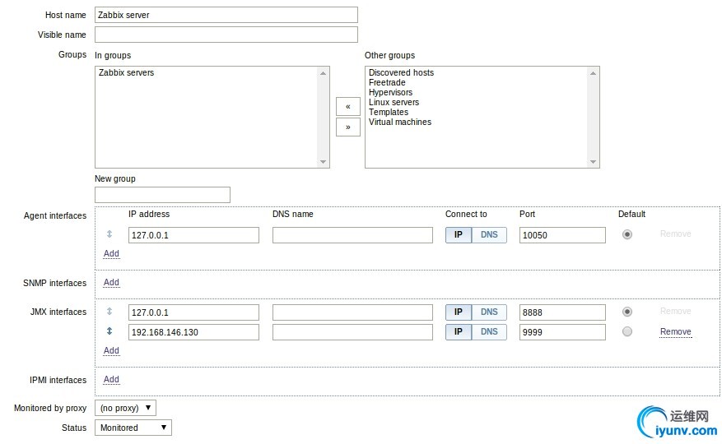The width and height of the screenshot is (722, 444).
Task: Switch agent interface connection to DNS
Action: coord(489,234)
